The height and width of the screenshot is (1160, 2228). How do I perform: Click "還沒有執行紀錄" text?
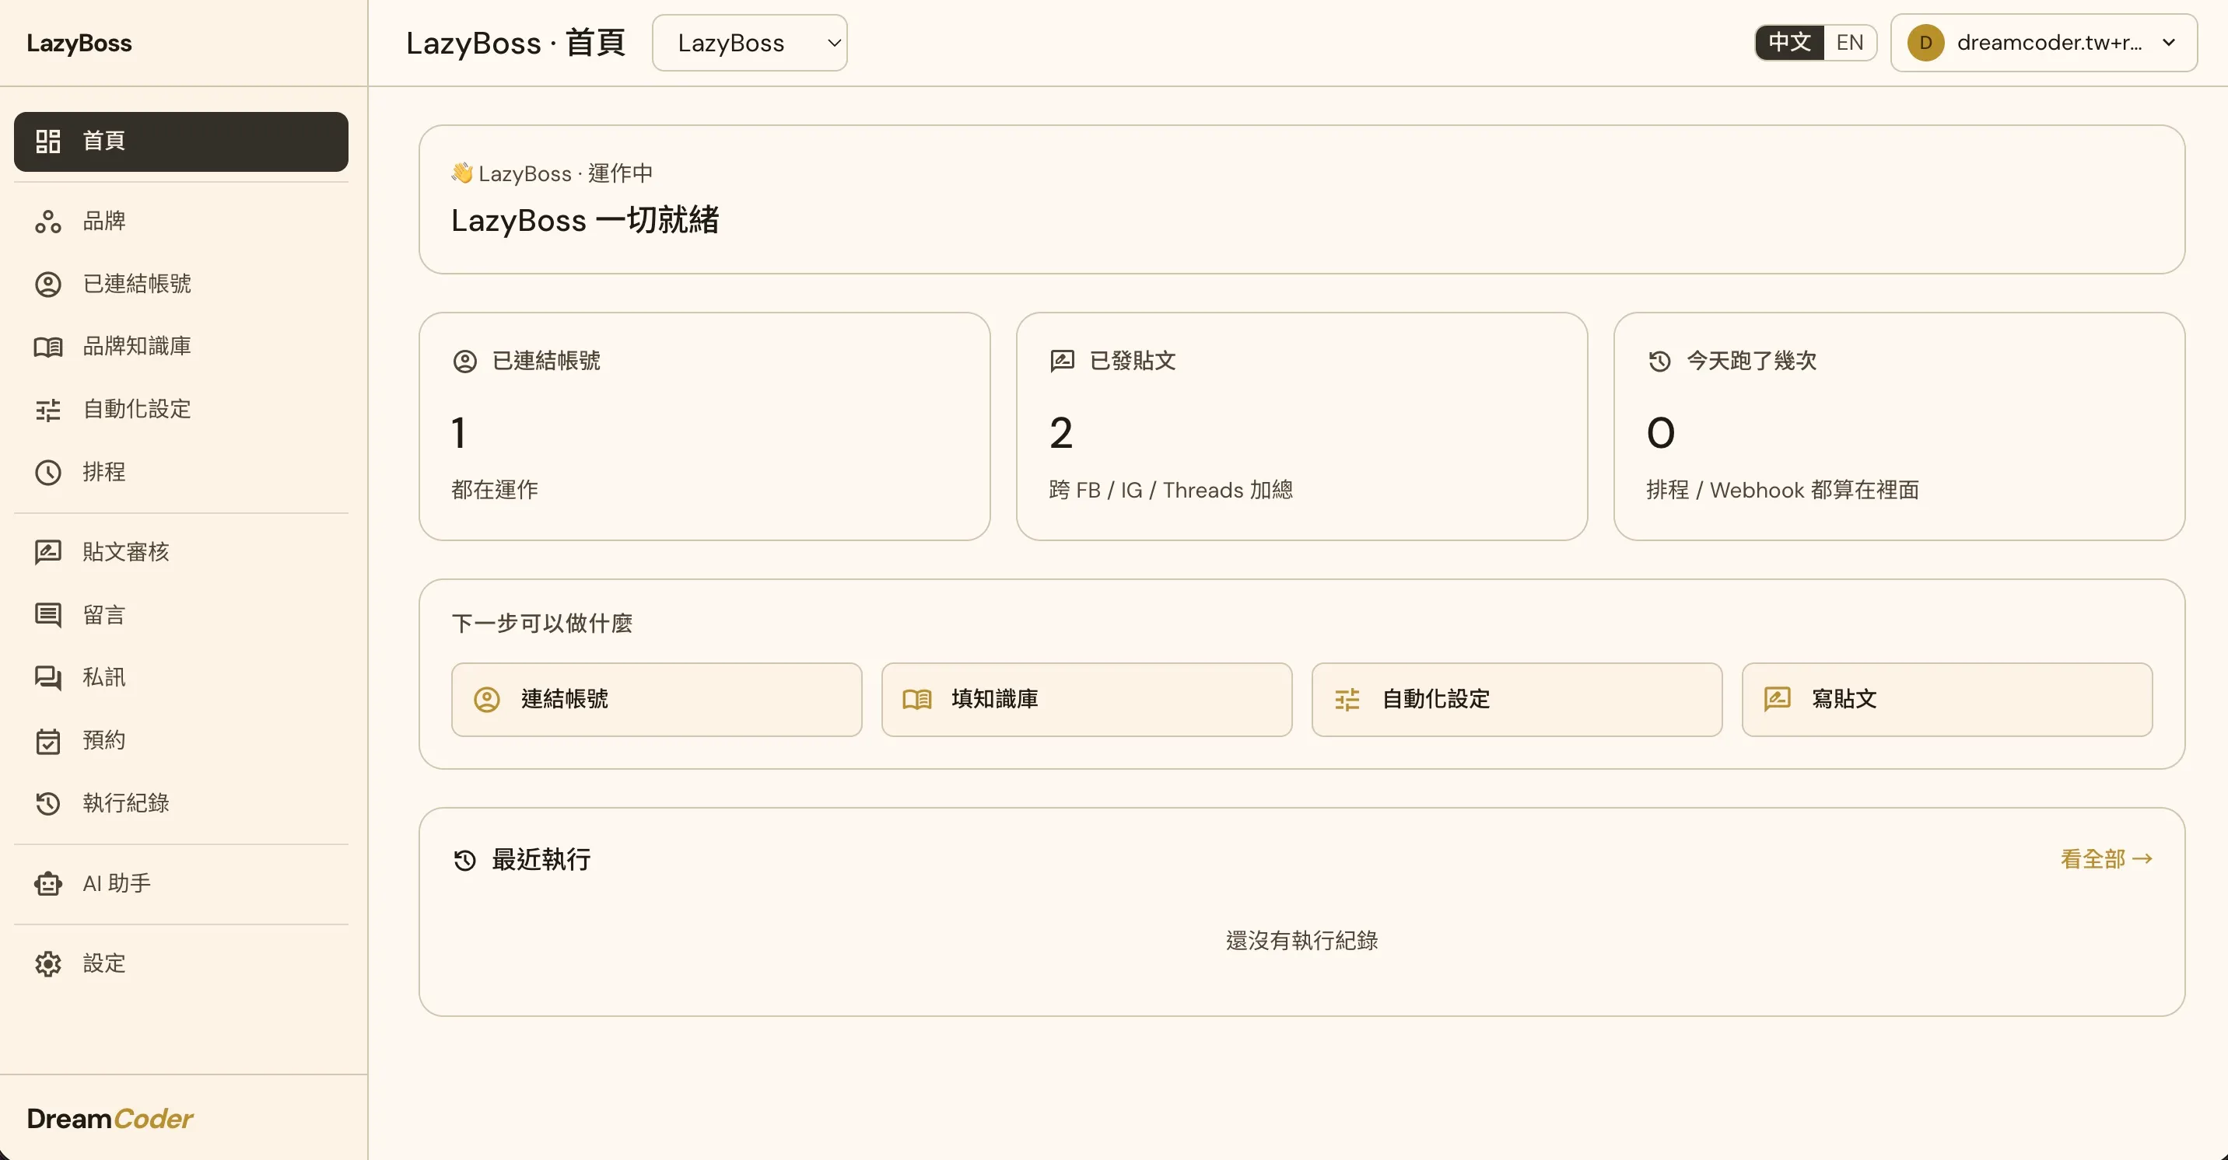pyautogui.click(x=1301, y=941)
